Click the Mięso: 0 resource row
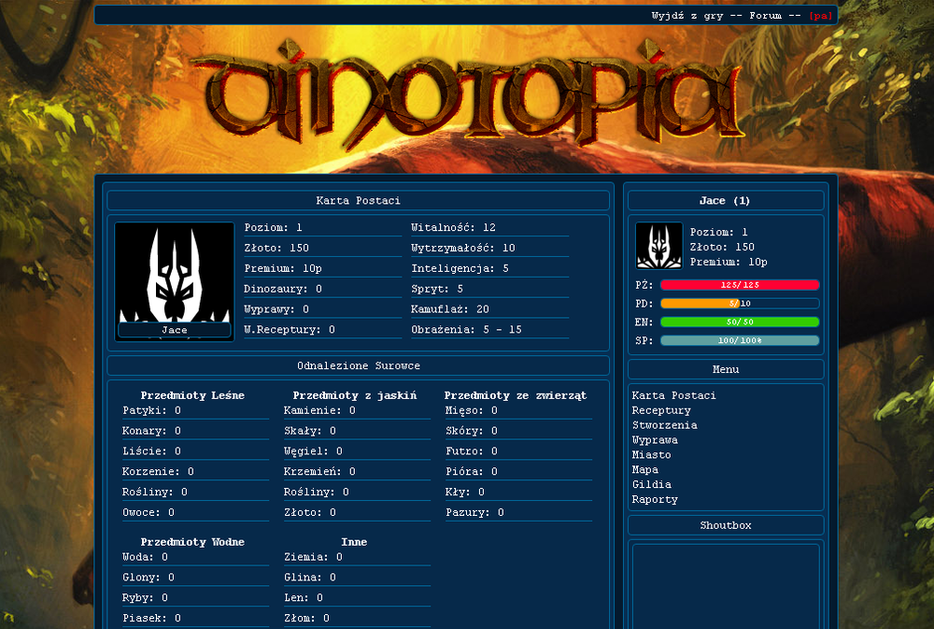 click(518, 411)
